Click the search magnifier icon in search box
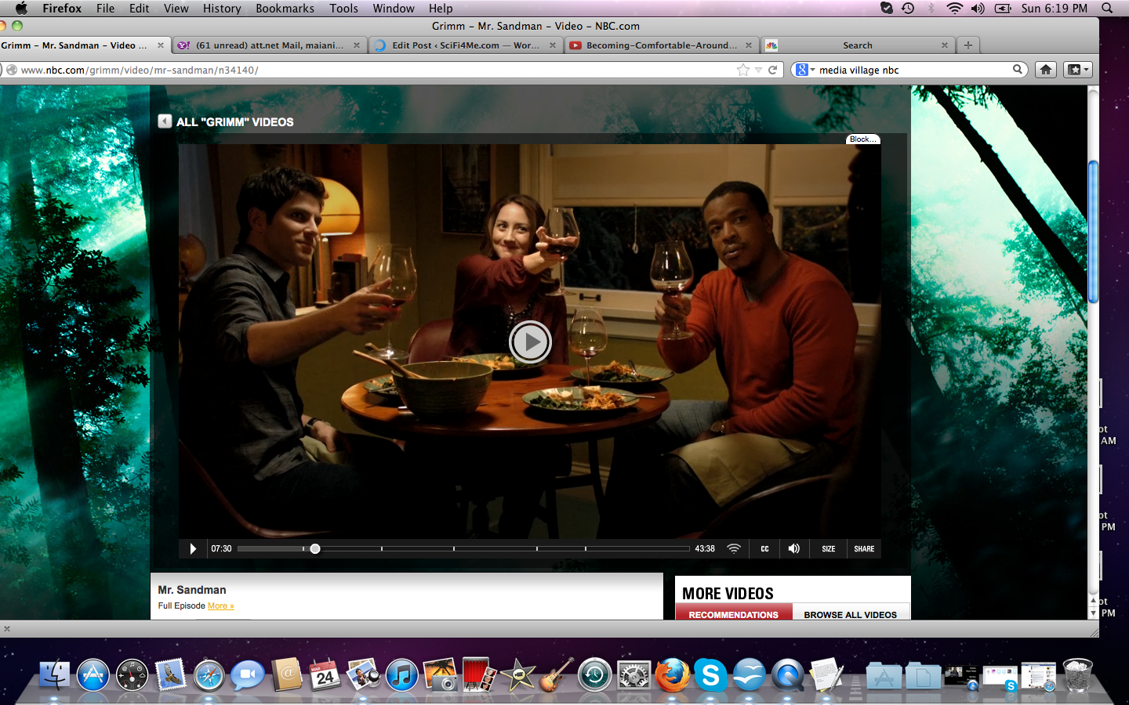Viewport: 1129px width, 705px height. (x=1018, y=70)
